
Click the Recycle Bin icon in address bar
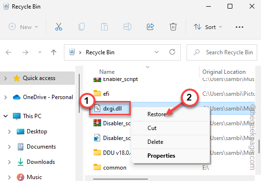(72, 52)
